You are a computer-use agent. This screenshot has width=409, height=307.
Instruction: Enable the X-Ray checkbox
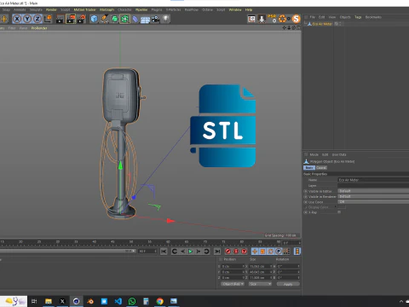pyautogui.click(x=339, y=212)
